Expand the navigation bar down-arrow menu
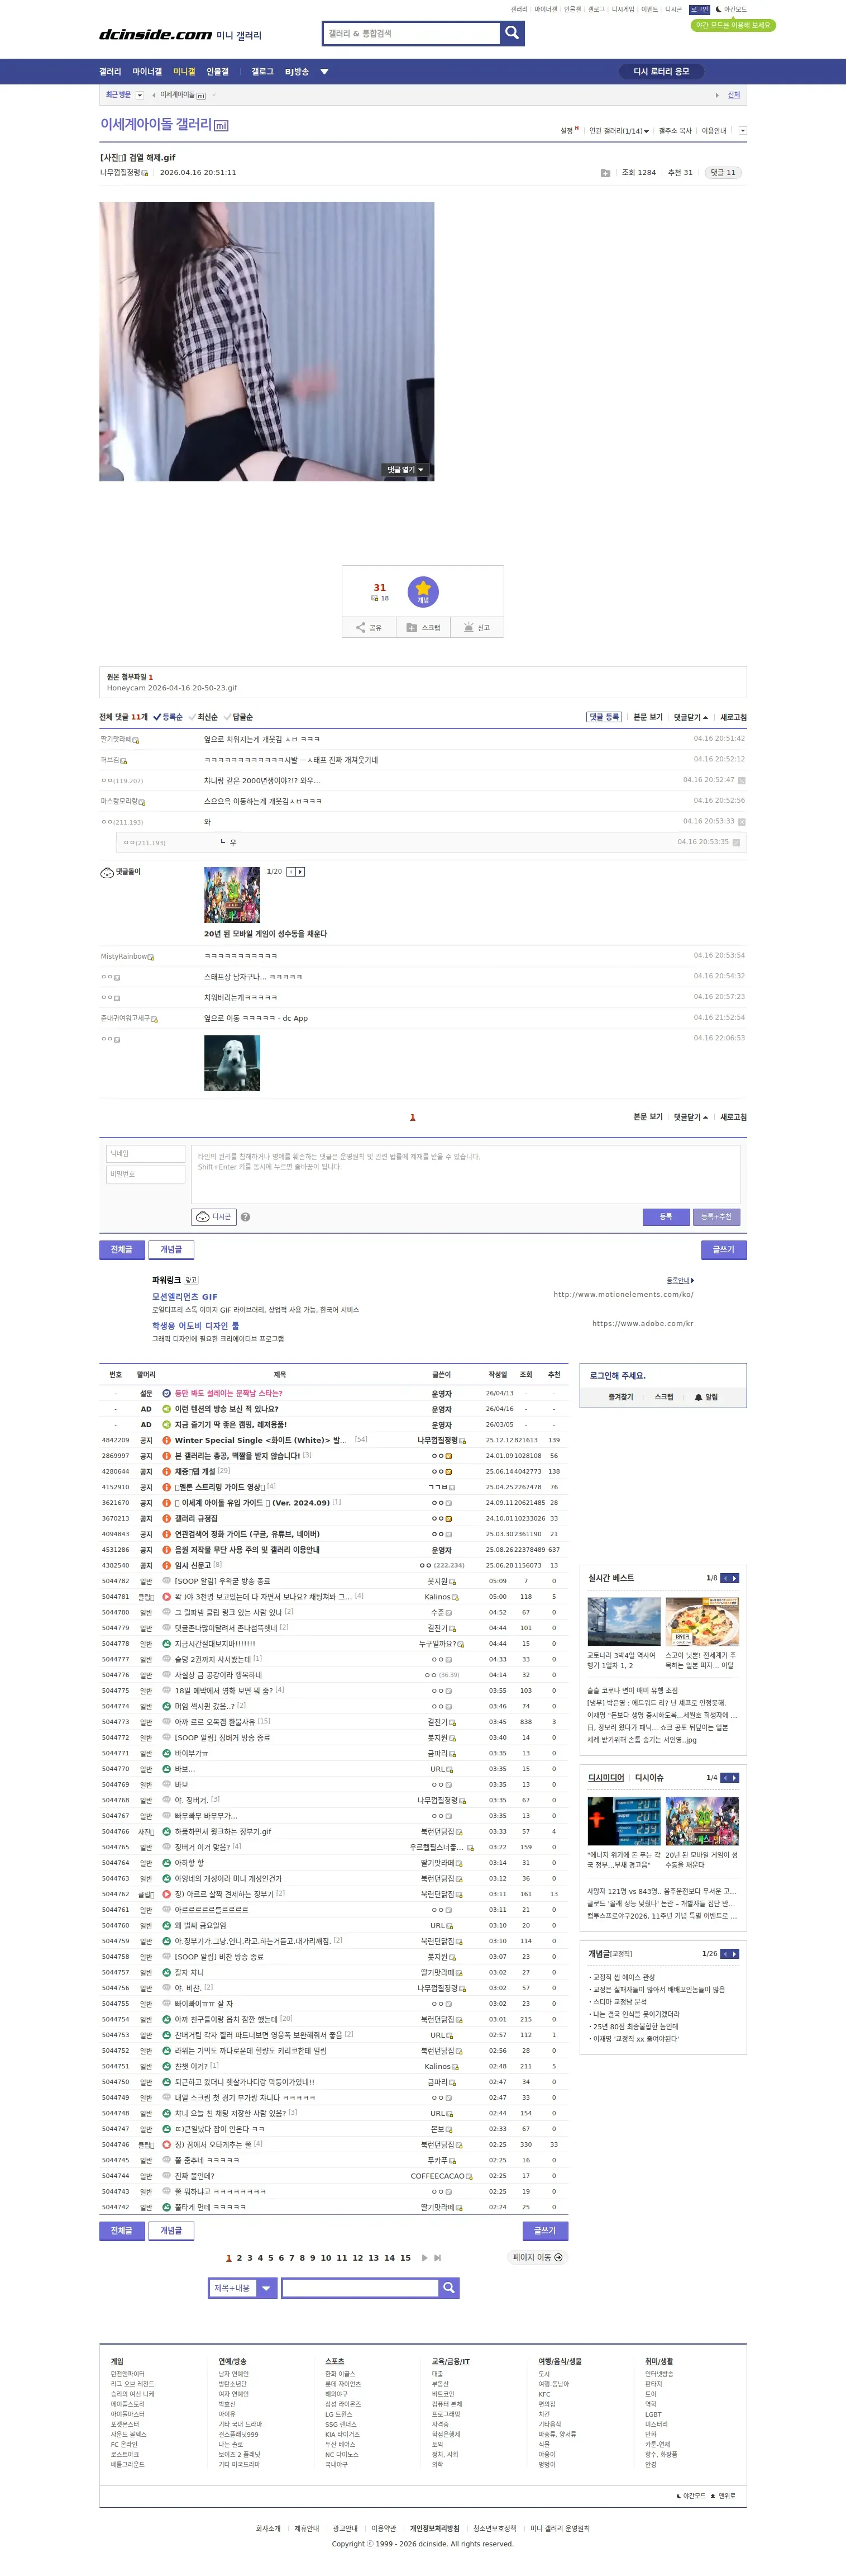Screen dimensions: 846x2576 pos(324,72)
